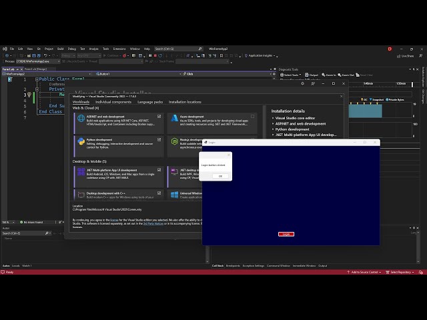The height and width of the screenshot is (320, 427).
Task: Open the Button1 object dropdown
Action: [138, 74]
